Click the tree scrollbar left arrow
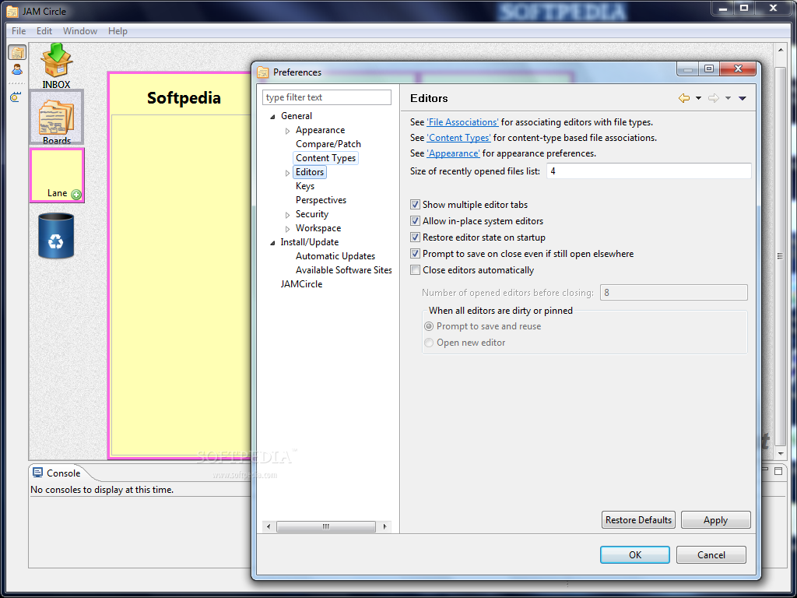This screenshot has width=797, height=598. tap(269, 527)
